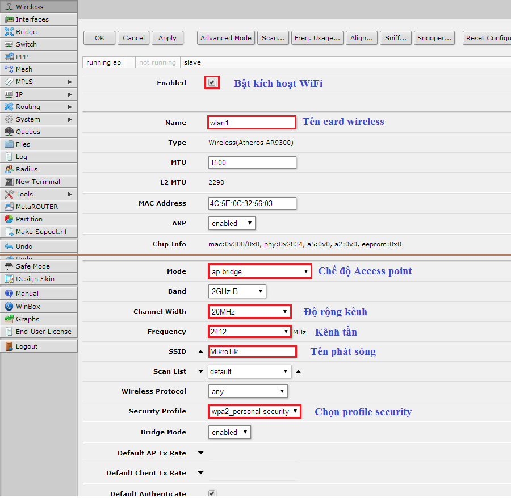Click the Bridge icon in sidebar

(9, 32)
